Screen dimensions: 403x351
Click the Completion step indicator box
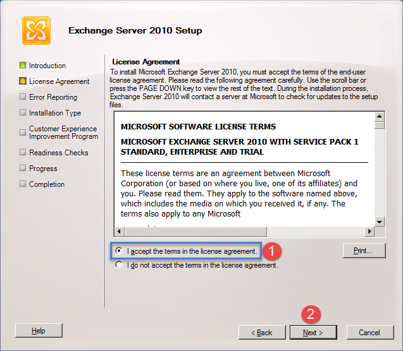point(23,184)
